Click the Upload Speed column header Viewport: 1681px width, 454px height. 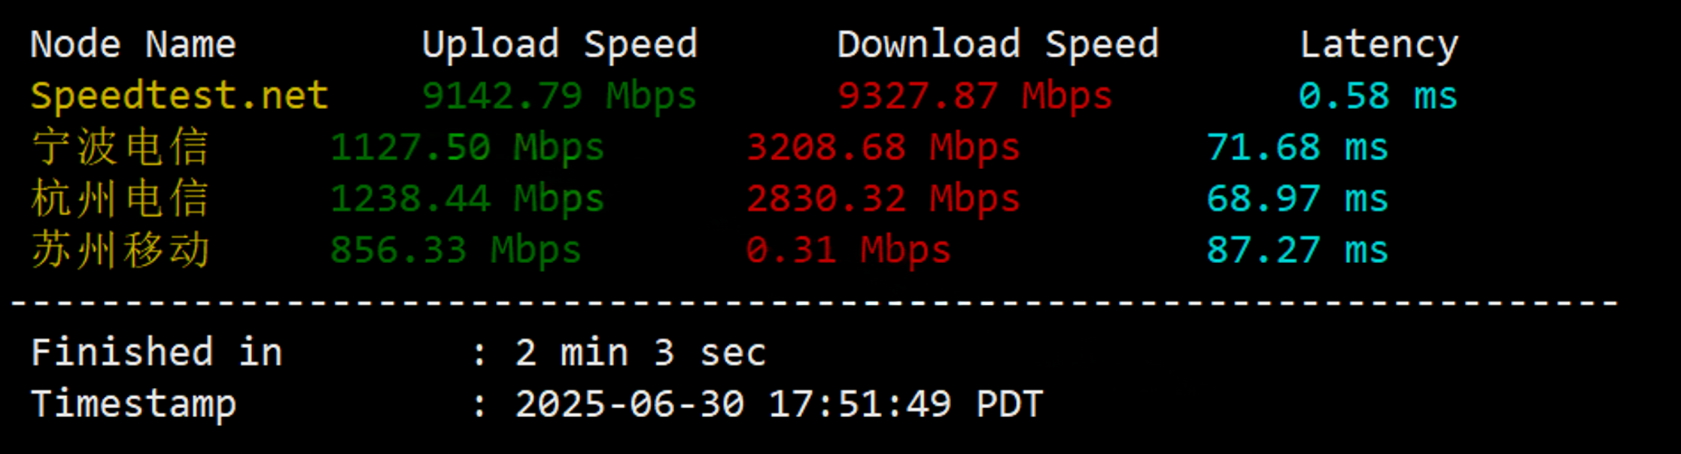tap(560, 45)
